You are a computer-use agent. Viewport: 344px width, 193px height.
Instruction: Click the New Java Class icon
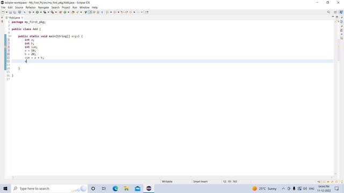coord(65,12)
